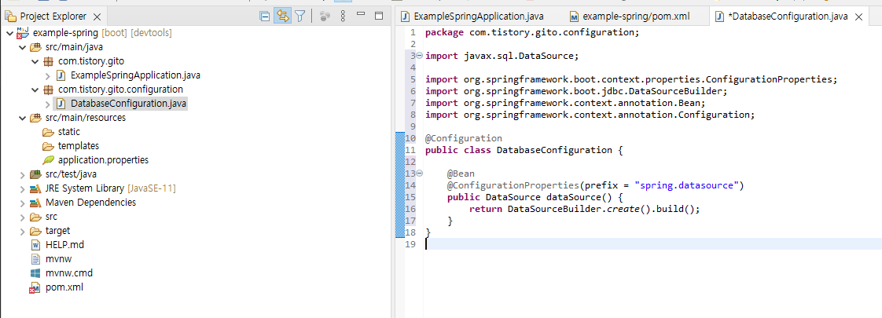Expand the Maven Dependencies node

point(22,203)
